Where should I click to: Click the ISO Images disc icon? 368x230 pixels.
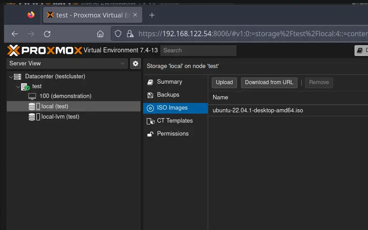[150, 108]
